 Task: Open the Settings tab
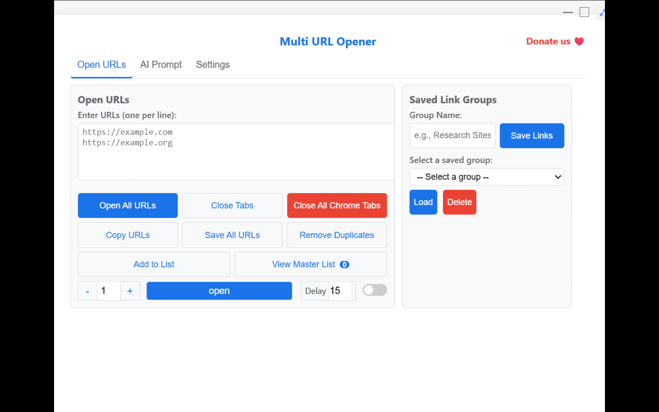[x=212, y=64]
